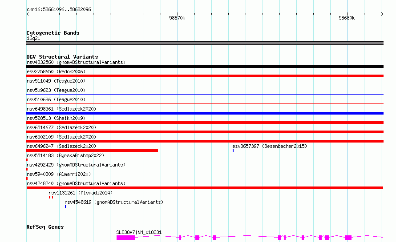
Task: Click the small blue esv3657397 marker
Action: point(233,151)
